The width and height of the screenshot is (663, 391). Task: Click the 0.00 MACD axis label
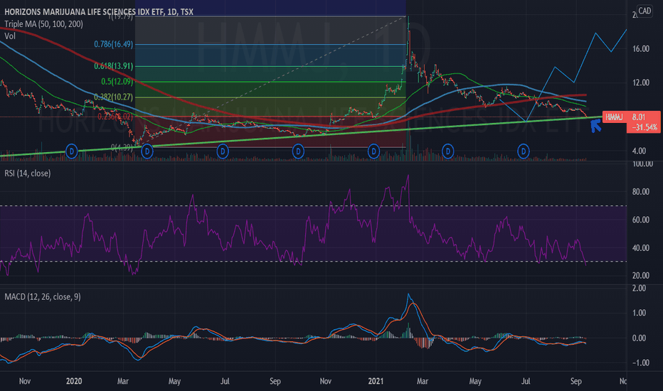click(639, 338)
